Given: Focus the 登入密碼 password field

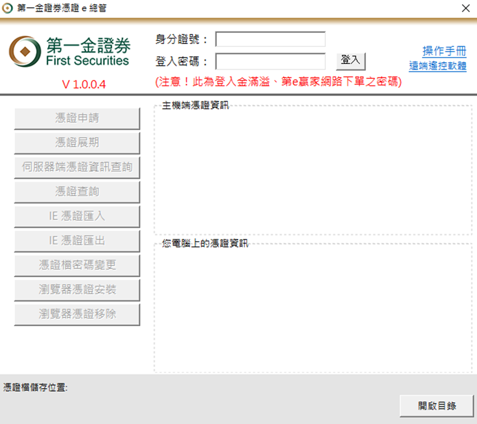Looking at the screenshot, I should pos(270,61).
